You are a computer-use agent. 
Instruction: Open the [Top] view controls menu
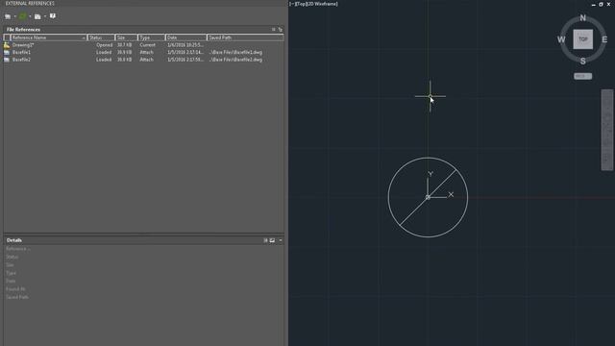(301, 4)
